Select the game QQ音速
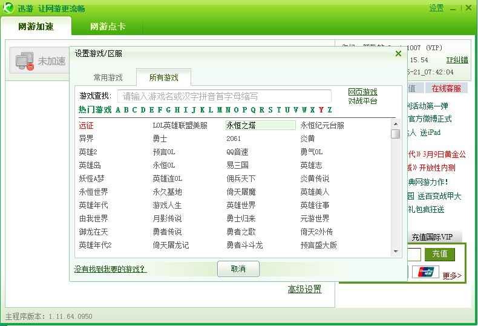This screenshot has height=326, width=478. (237, 152)
